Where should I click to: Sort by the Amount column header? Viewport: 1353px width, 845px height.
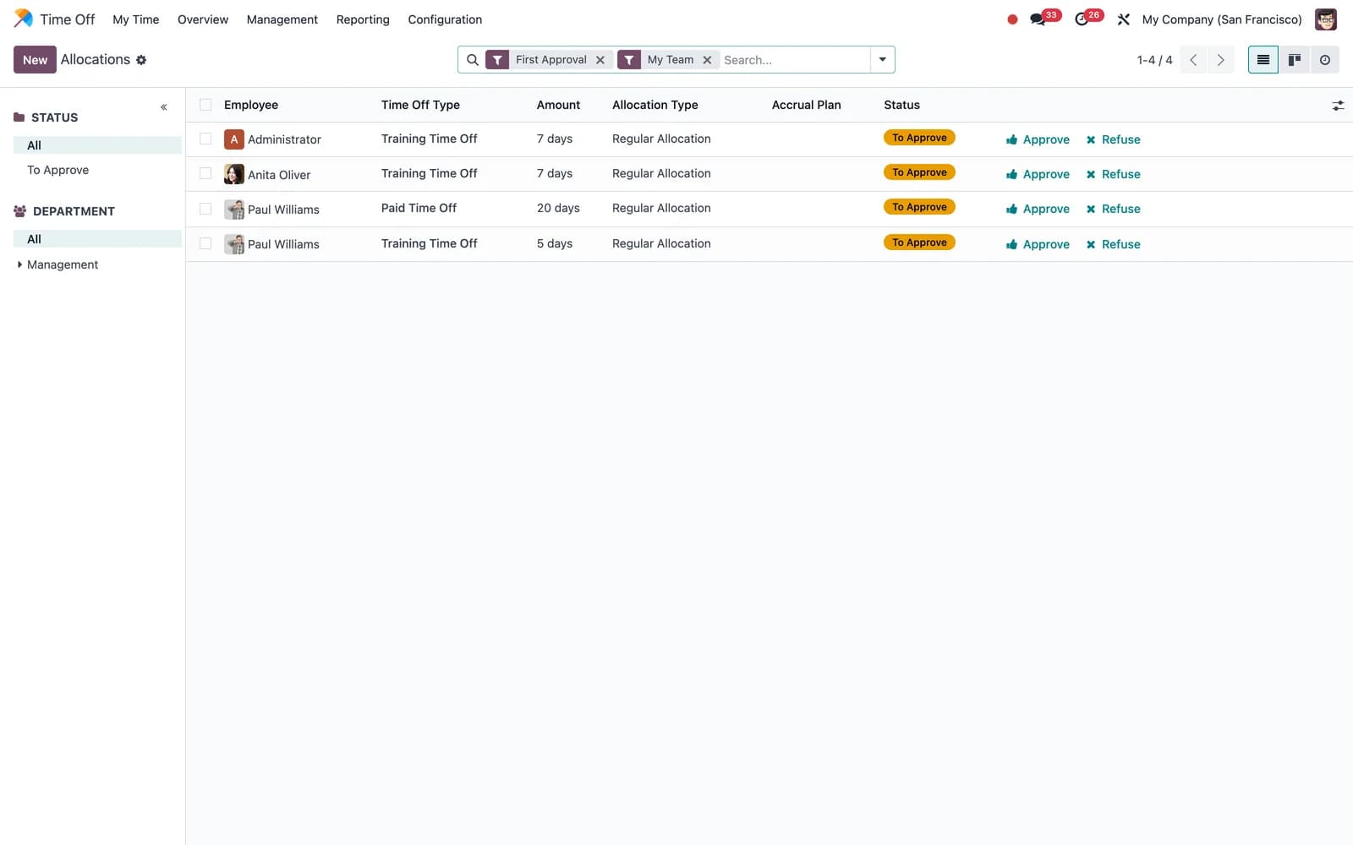558,105
